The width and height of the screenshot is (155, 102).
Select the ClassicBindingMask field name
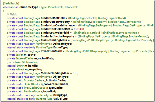click(54, 40)
